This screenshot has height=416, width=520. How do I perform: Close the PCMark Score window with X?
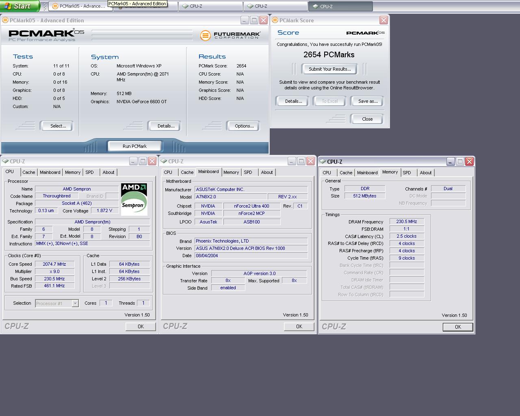[x=383, y=20]
